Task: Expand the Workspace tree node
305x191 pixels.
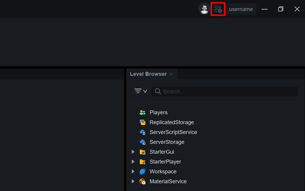Action: [x=133, y=172]
